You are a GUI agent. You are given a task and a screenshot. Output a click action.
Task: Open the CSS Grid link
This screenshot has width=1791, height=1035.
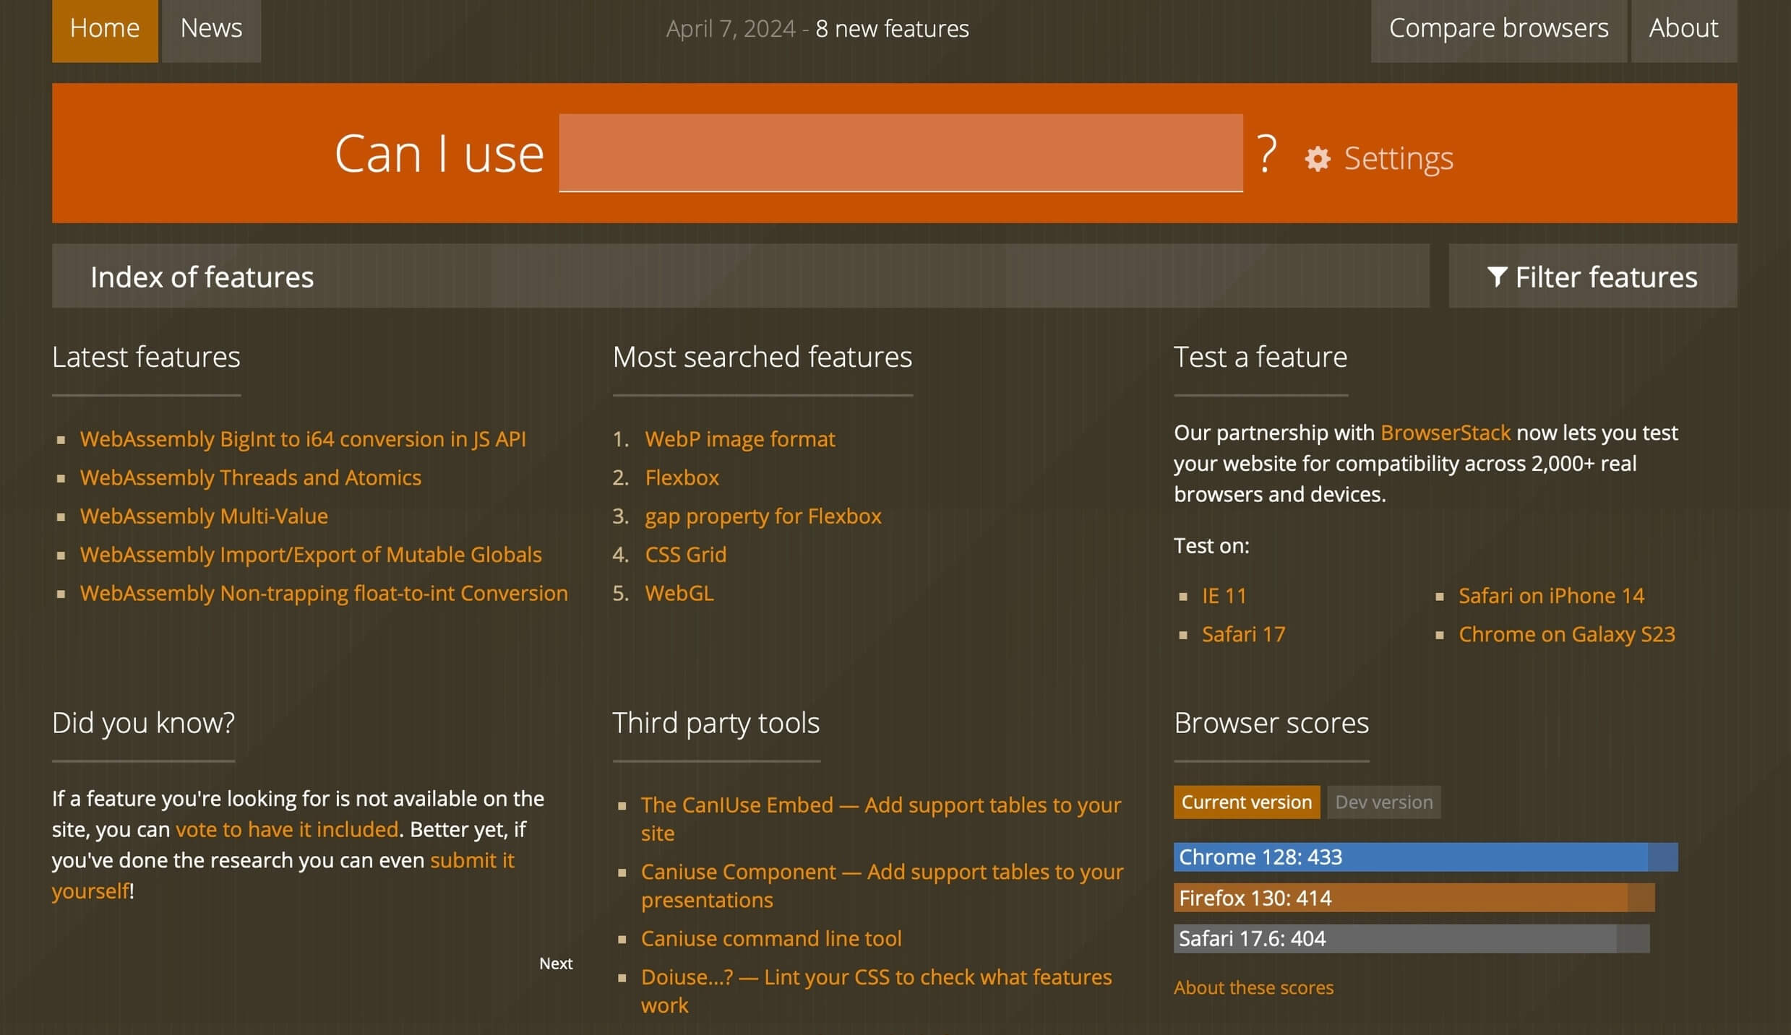[685, 554]
